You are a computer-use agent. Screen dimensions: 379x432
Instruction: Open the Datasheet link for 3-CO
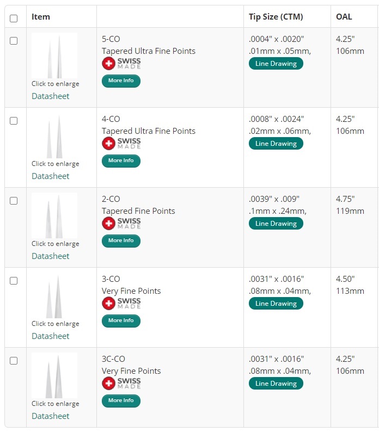pos(51,336)
